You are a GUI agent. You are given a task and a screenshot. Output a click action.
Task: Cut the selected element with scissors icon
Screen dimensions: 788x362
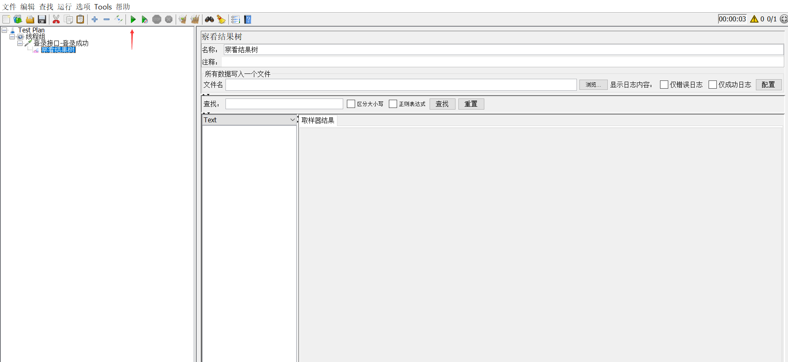pyautogui.click(x=56, y=19)
